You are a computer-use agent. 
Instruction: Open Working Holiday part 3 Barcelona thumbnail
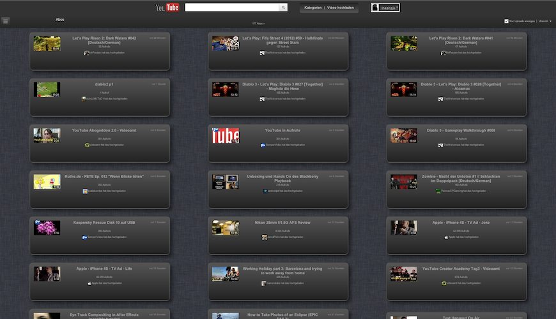coord(226,274)
